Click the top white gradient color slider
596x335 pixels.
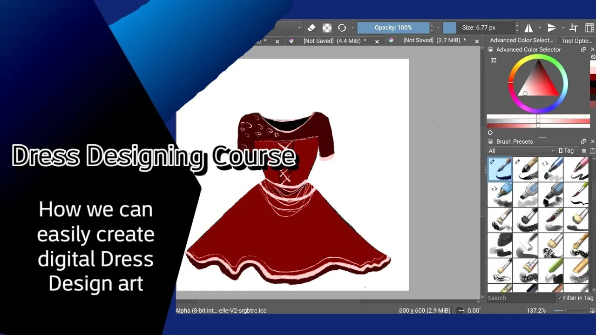538,117
